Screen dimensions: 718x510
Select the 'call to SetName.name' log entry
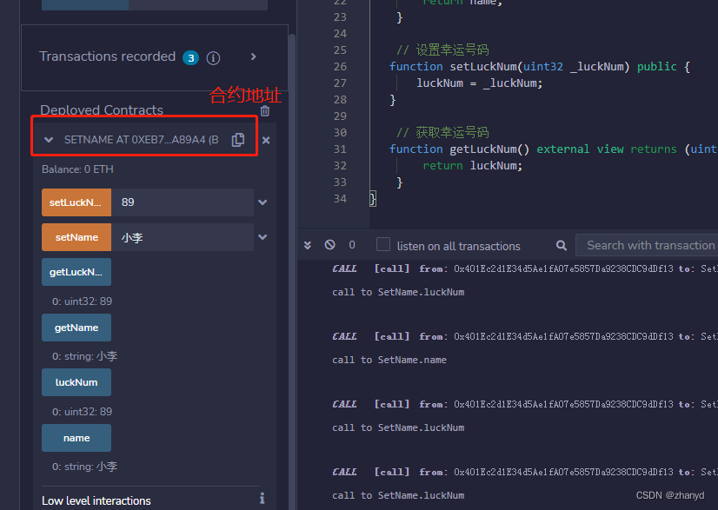pyautogui.click(x=389, y=360)
